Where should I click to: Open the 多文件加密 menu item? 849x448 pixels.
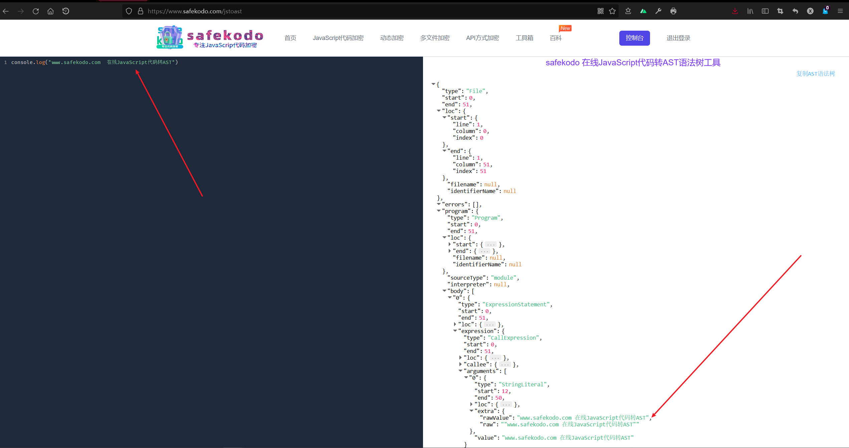(x=435, y=38)
